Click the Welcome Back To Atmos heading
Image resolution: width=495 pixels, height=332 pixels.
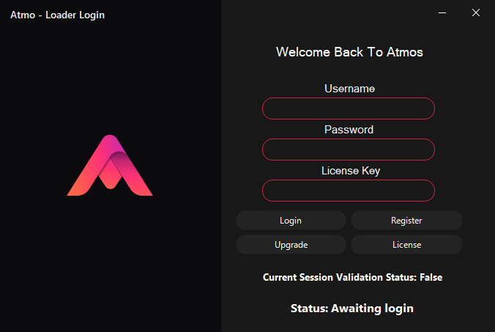(x=349, y=52)
